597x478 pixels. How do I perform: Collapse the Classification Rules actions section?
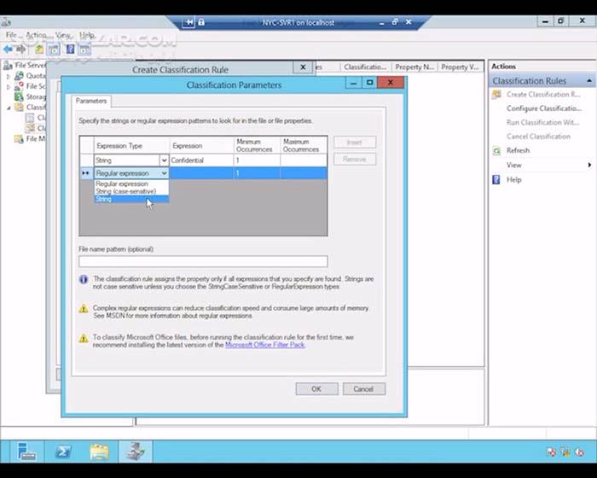pos(589,81)
